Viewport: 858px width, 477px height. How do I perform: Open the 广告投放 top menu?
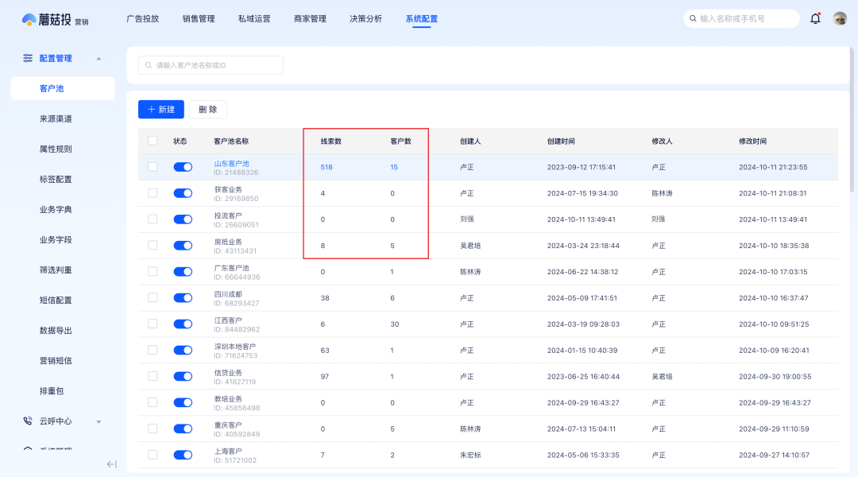142,18
